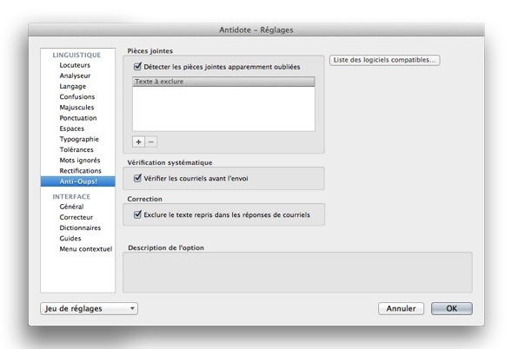Open Menu contextuel settings
The height and width of the screenshot is (349, 518).
(85, 249)
